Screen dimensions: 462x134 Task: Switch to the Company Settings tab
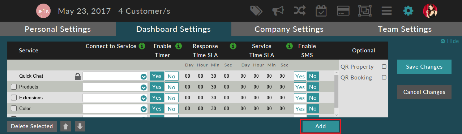coord(289,29)
